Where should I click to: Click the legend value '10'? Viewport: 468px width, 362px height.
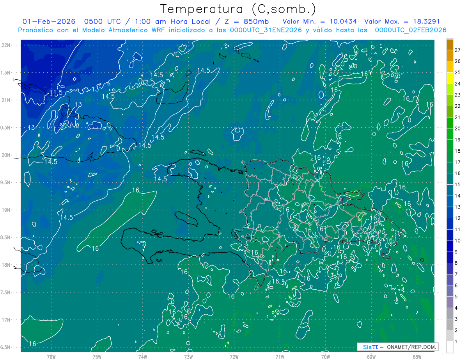pyautogui.click(x=458, y=241)
